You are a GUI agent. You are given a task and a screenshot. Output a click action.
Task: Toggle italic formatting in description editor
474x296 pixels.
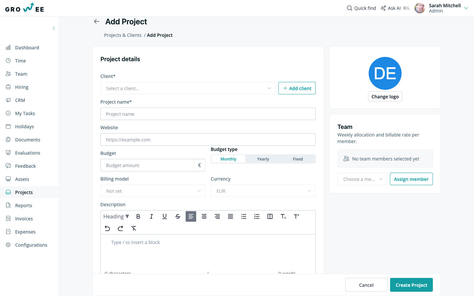coord(151,216)
